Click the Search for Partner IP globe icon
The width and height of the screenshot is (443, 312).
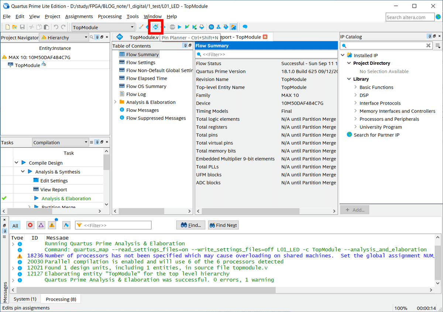click(349, 135)
